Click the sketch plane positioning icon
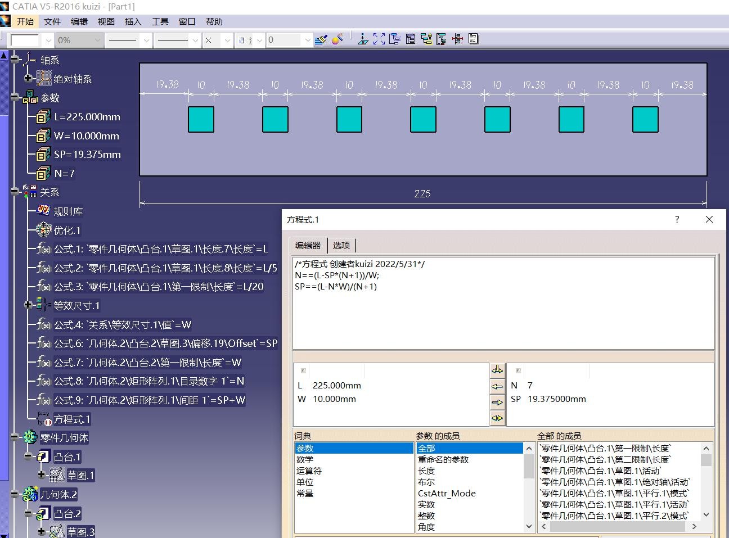This screenshot has width=729, height=538. [363, 39]
